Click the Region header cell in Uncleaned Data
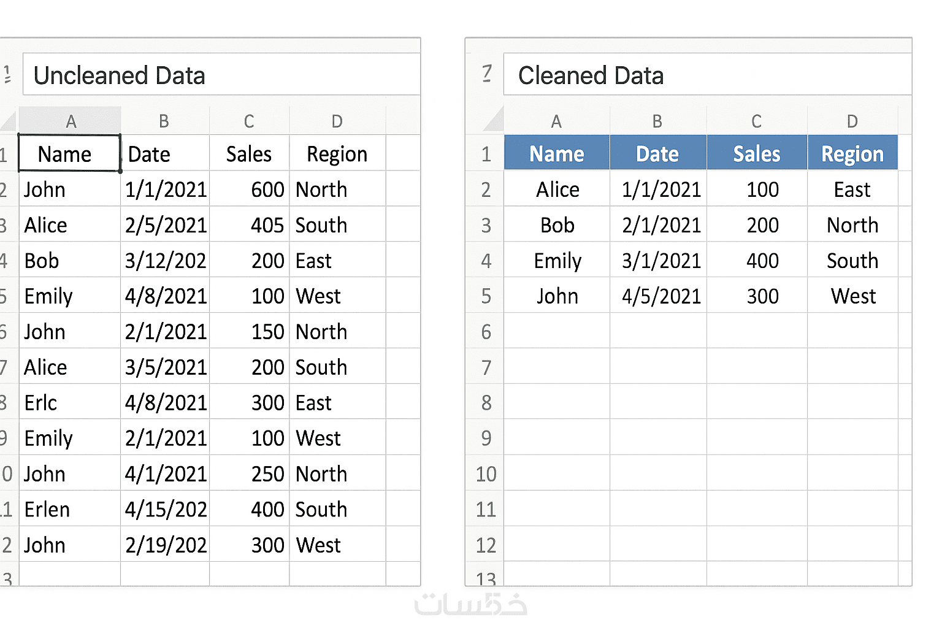Viewport: 942px width, 628px height. tap(337, 154)
